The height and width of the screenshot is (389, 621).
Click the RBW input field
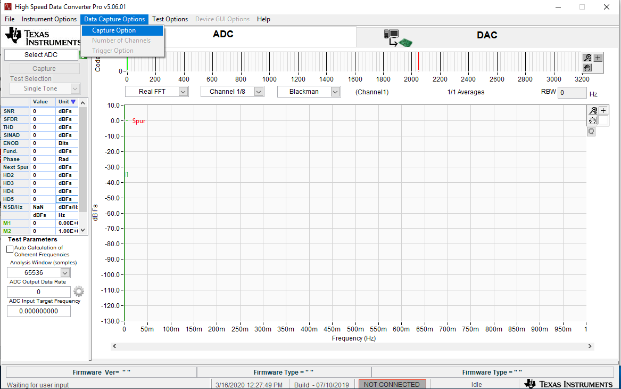pos(572,92)
